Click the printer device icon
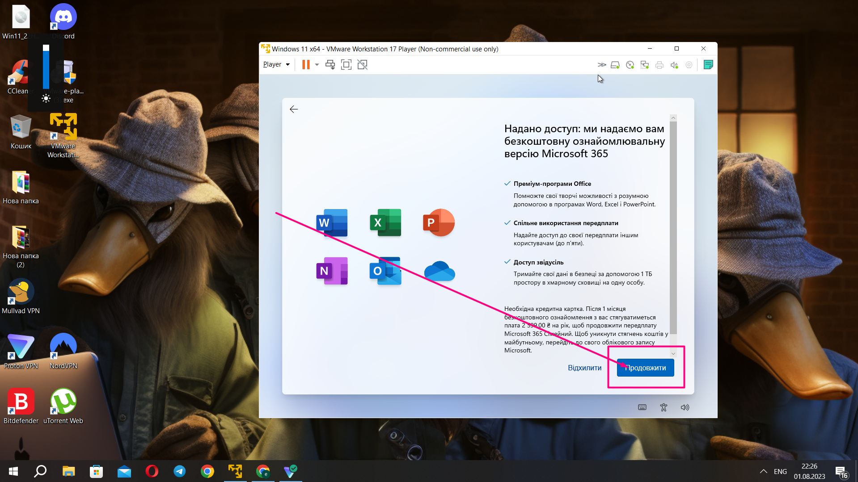 [659, 65]
